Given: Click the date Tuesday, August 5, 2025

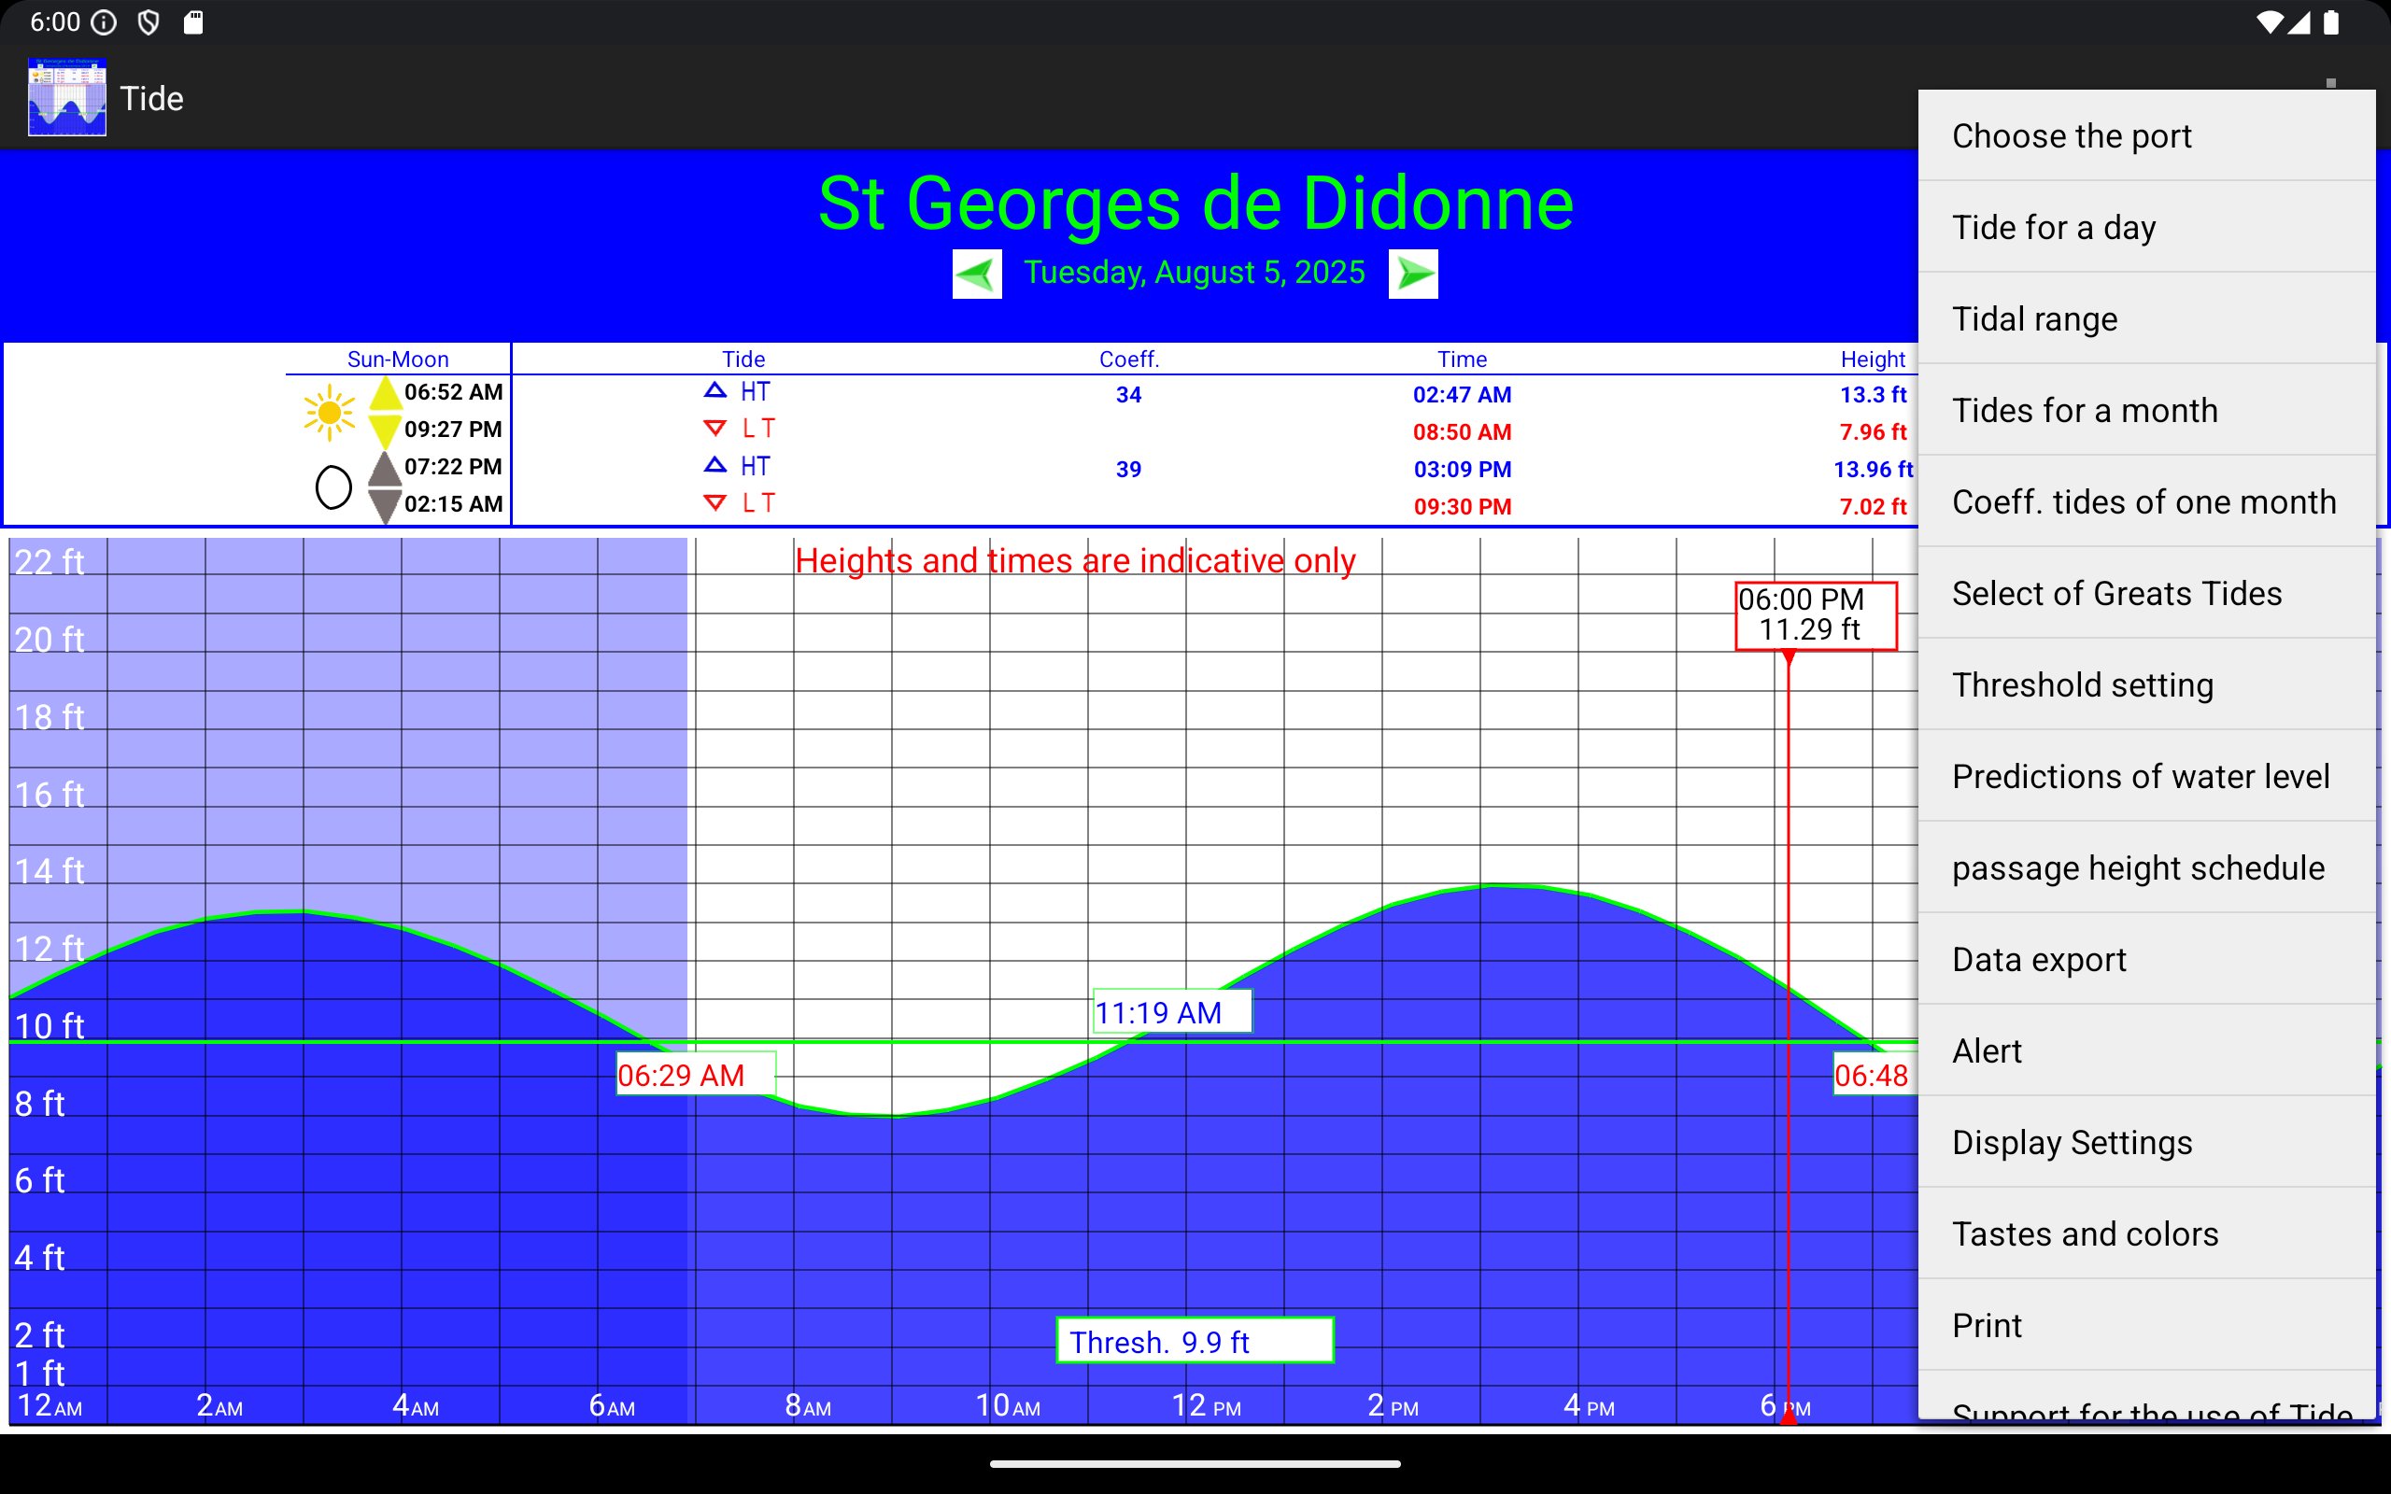Looking at the screenshot, I should point(1194,273).
